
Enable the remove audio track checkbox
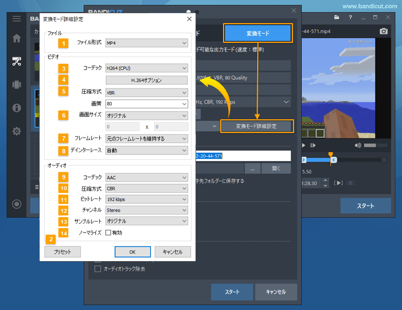[x=97, y=269]
